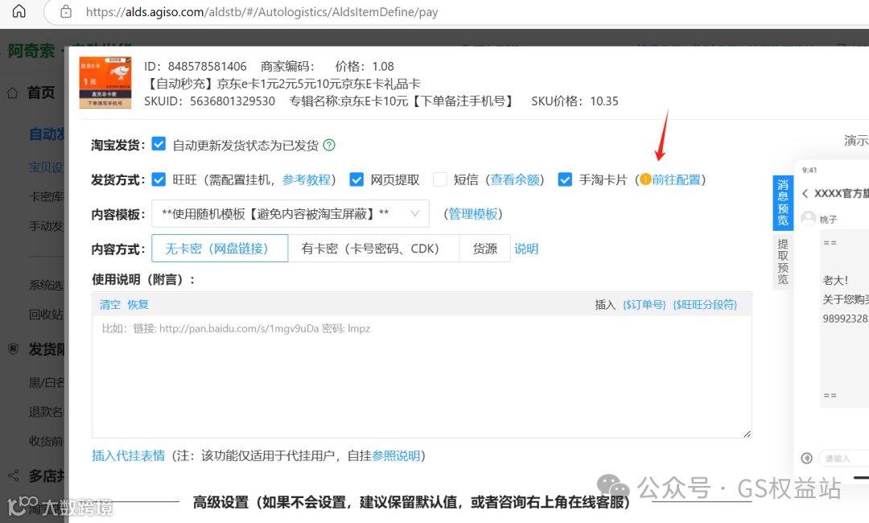Toggle 旺旺 delivery method checkbox
This screenshot has height=523, width=869.
click(159, 179)
